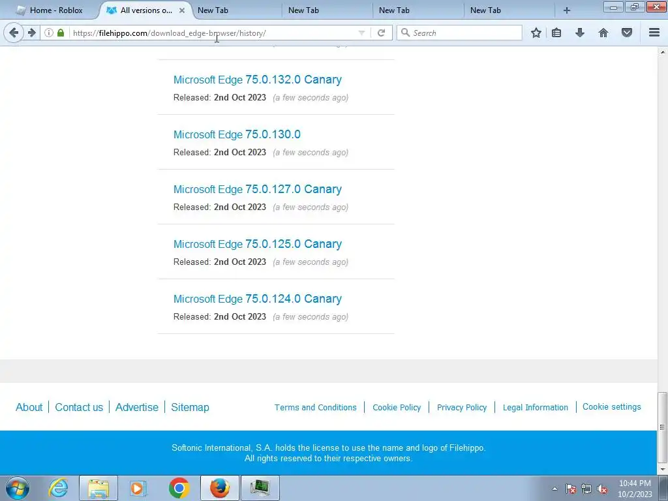Open the Legal Information link
The width and height of the screenshot is (668, 501).
tap(535, 407)
